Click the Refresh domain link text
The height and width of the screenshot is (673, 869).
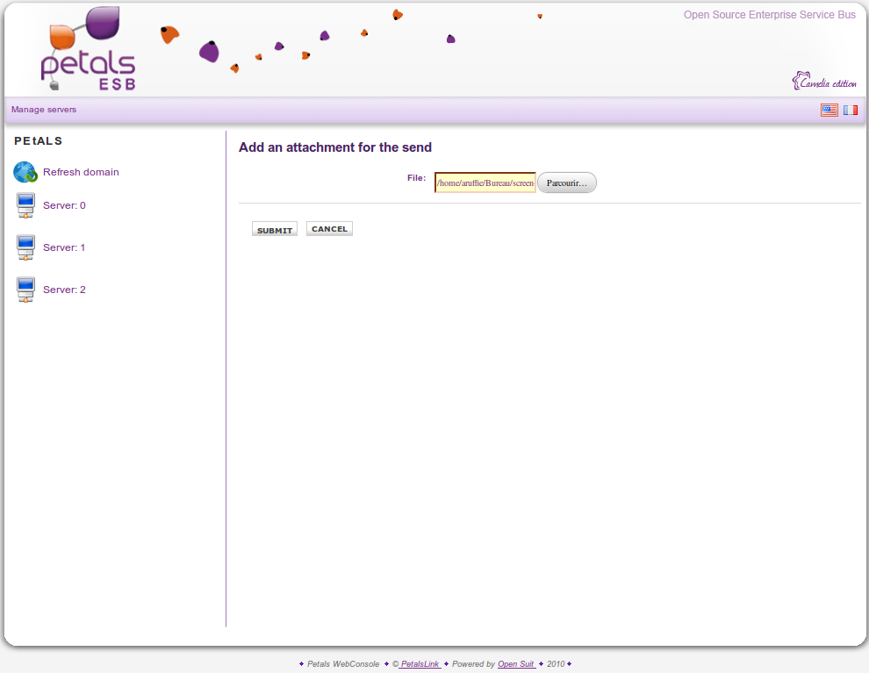pos(81,172)
